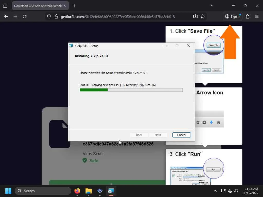263x197 pixels.
Task: Open Firefox View icon at tab strip
Action: coord(5,6)
